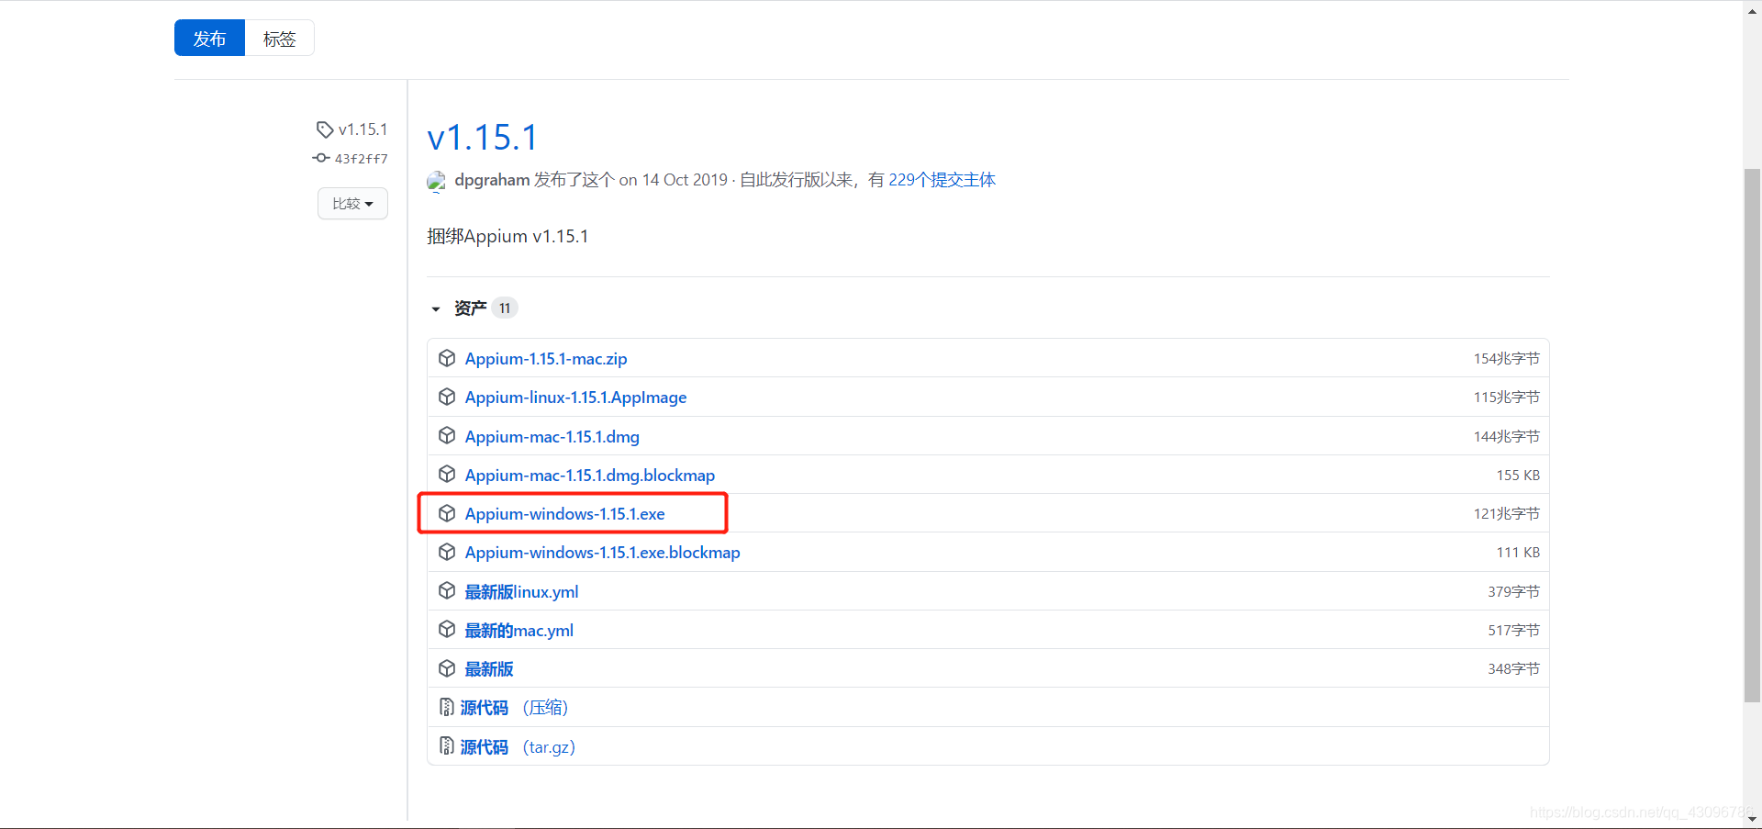Download 最新的mac.yml file
1762x829 pixels.
pyautogui.click(x=519, y=631)
